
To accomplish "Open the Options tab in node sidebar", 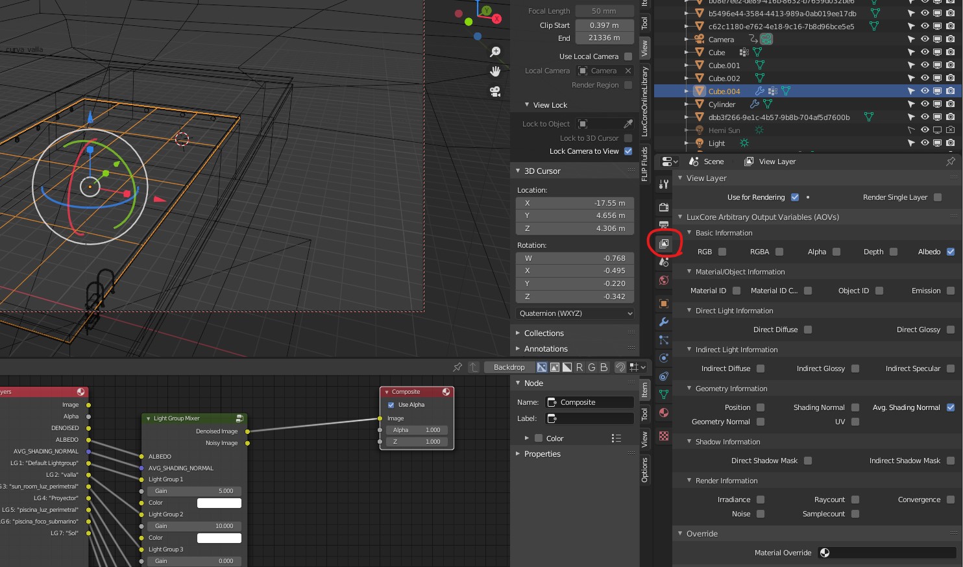I will click(x=644, y=470).
